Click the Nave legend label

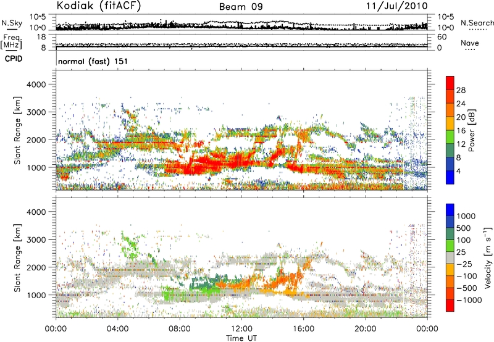pos(469,43)
